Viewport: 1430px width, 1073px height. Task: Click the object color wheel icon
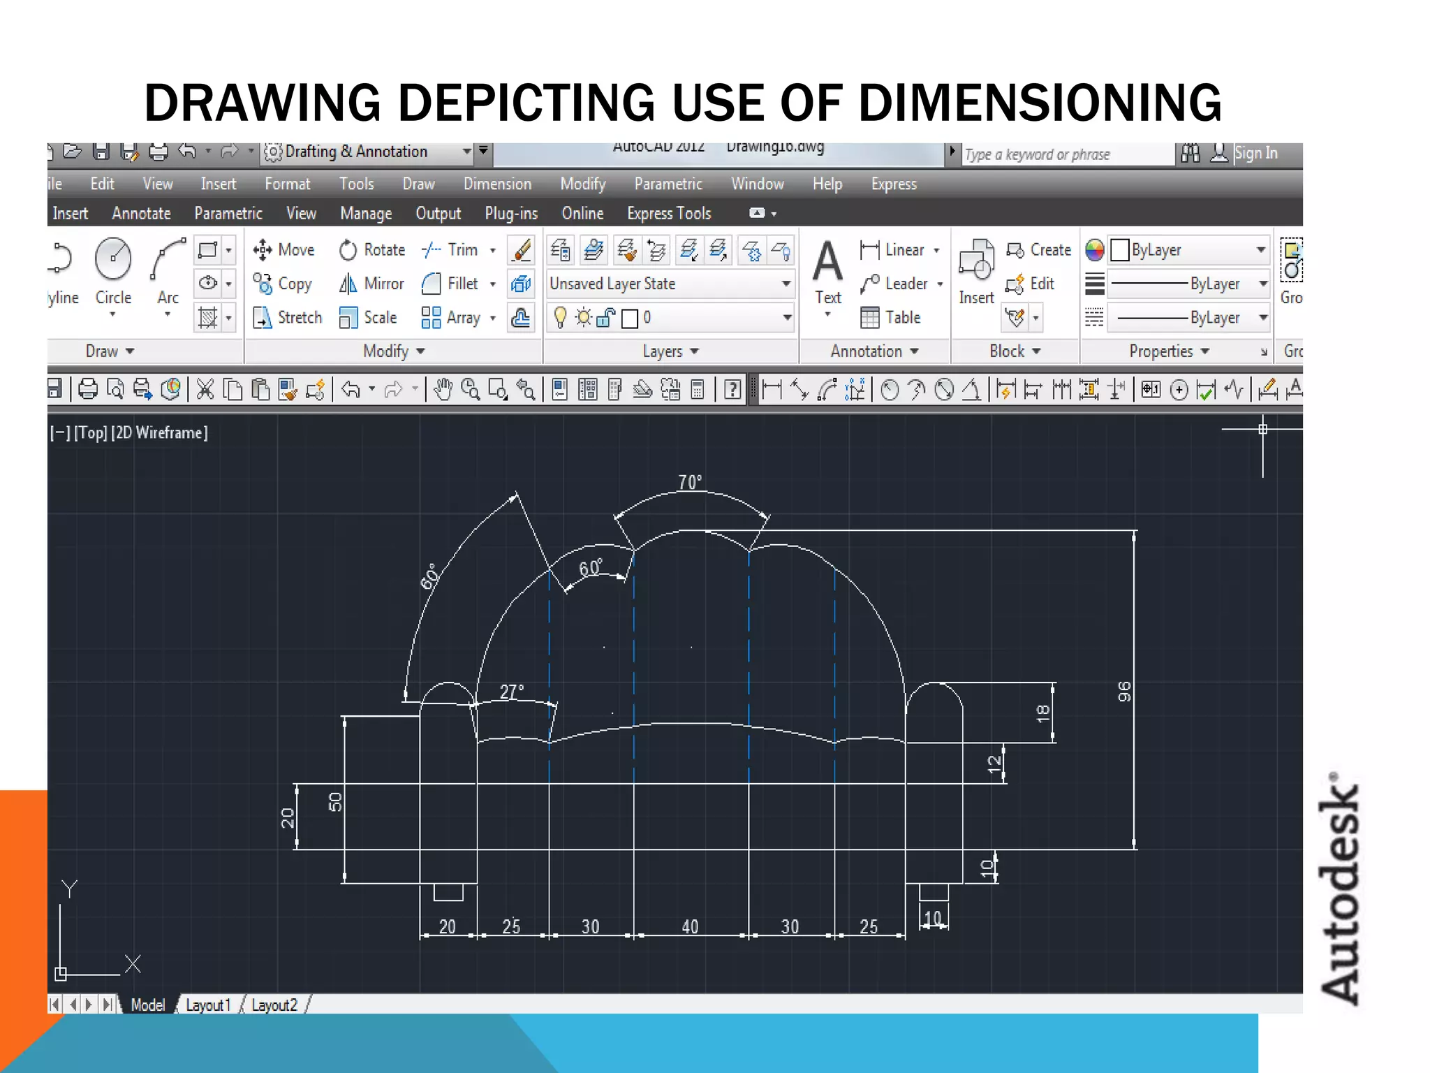click(x=1094, y=249)
